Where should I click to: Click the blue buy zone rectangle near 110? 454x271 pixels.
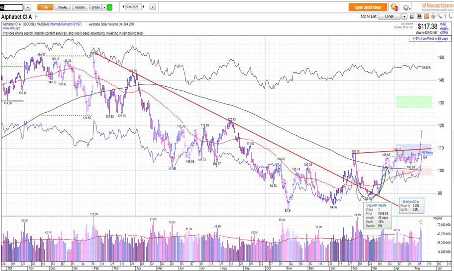[x=414, y=150]
